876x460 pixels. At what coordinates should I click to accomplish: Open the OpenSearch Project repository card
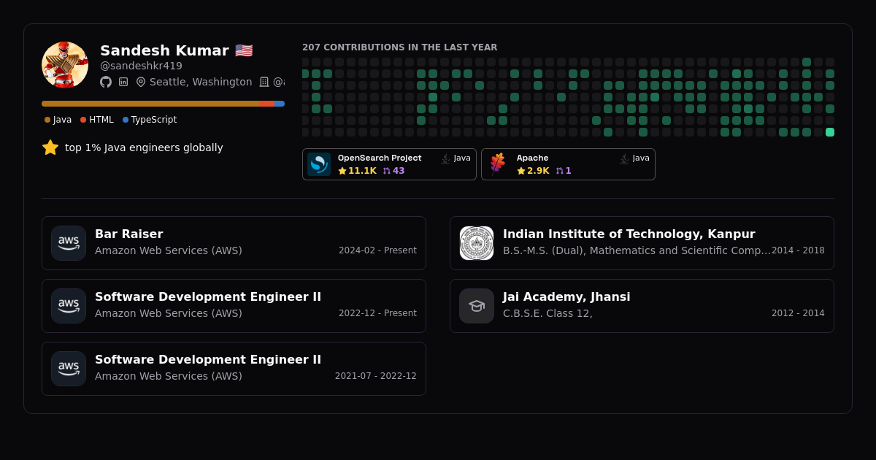click(x=389, y=164)
